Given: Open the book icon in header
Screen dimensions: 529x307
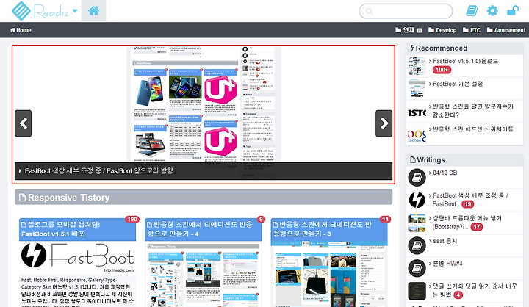Looking at the screenshot, I should pyautogui.click(x=472, y=11).
